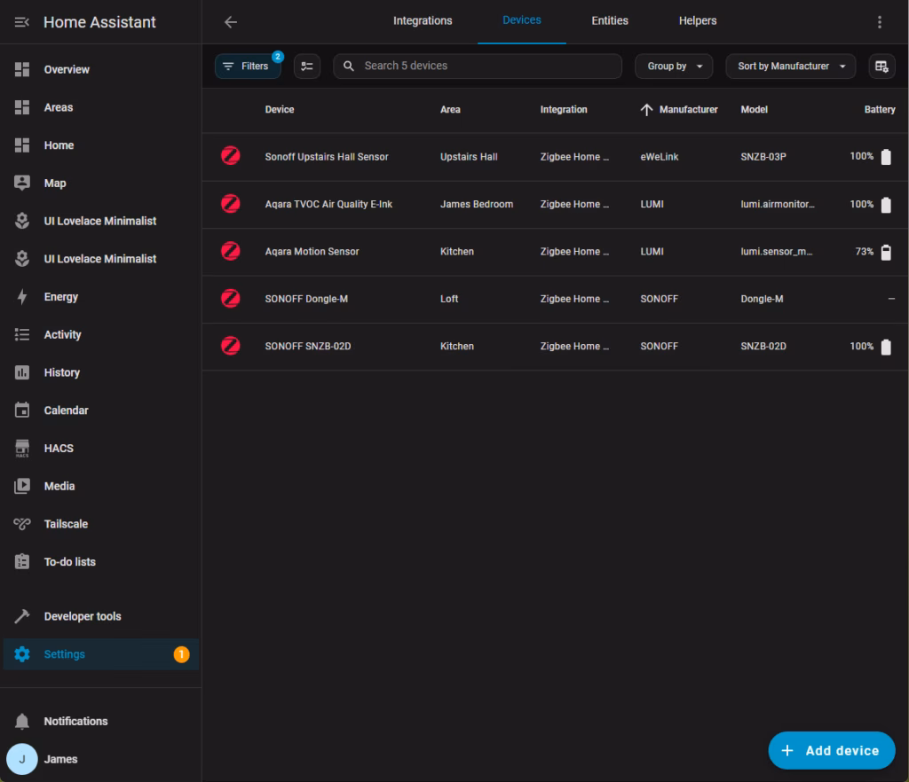Open the table column settings icon
Screen dimensions: 909x782
pos(881,66)
